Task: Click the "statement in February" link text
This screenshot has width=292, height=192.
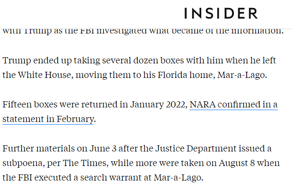Action: [x=48, y=119]
